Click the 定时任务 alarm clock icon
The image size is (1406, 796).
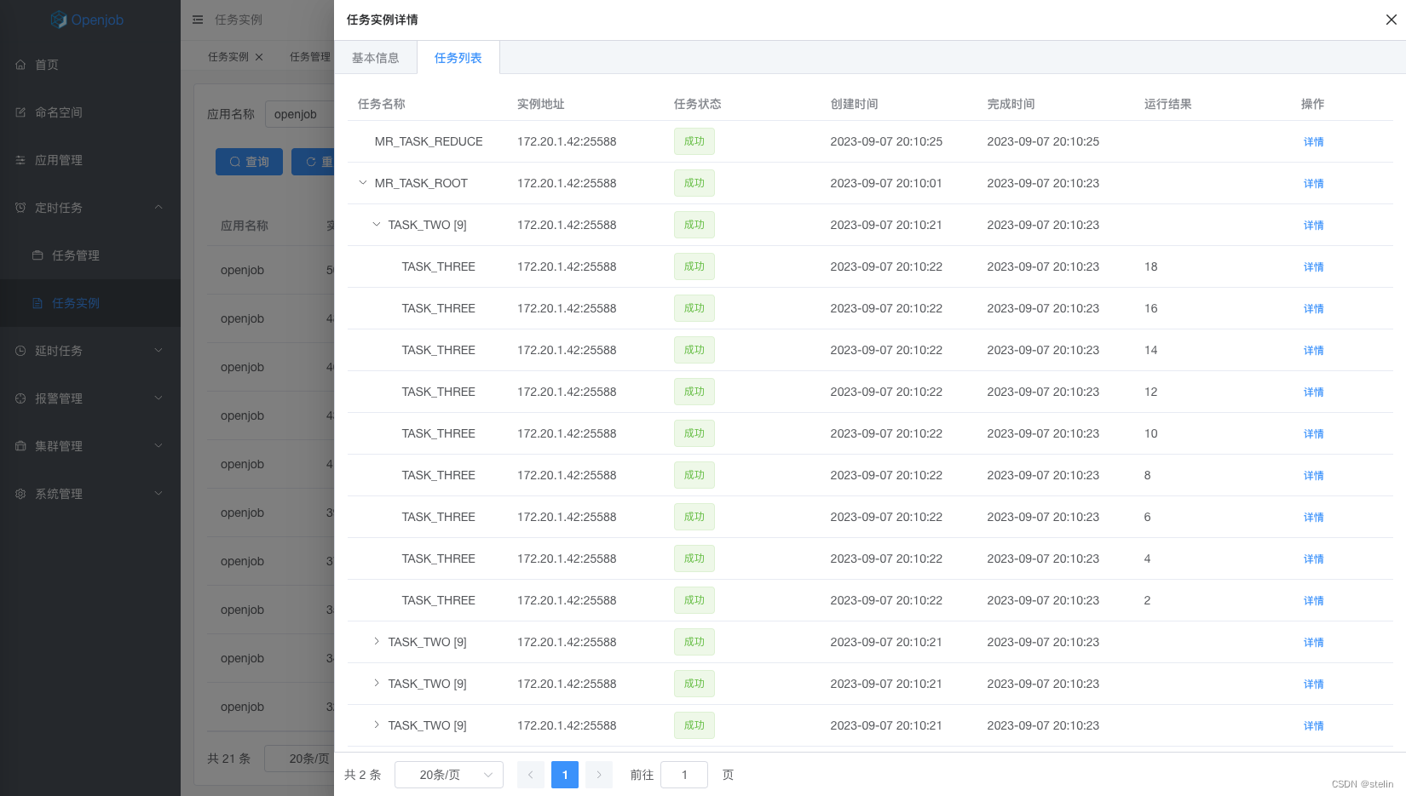click(20, 208)
